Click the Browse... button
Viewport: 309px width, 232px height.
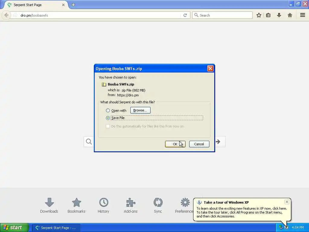pos(140,110)
